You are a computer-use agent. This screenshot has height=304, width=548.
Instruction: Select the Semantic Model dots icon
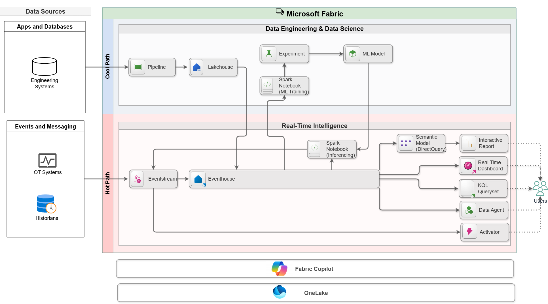406,143
